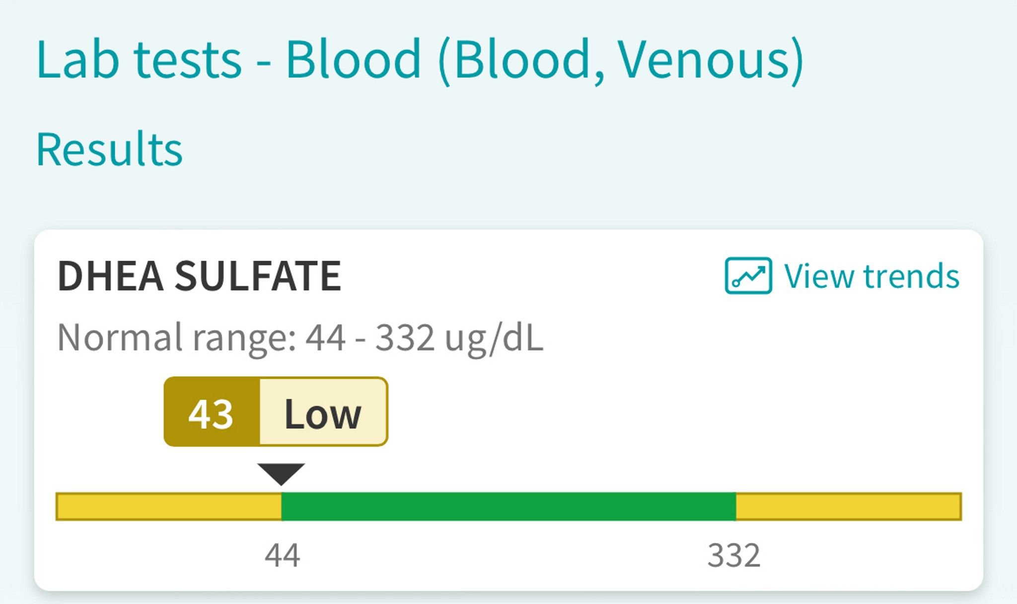This screenshot has width=1017, height=604.
Task: Select the DHEA SULFATE test title
Action: point(199,276)
